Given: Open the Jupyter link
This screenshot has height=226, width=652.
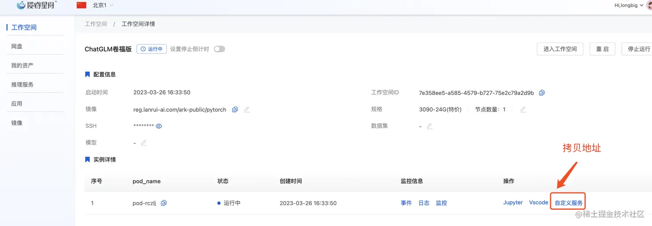Looking at the screenshot, I should coord(513,202).
